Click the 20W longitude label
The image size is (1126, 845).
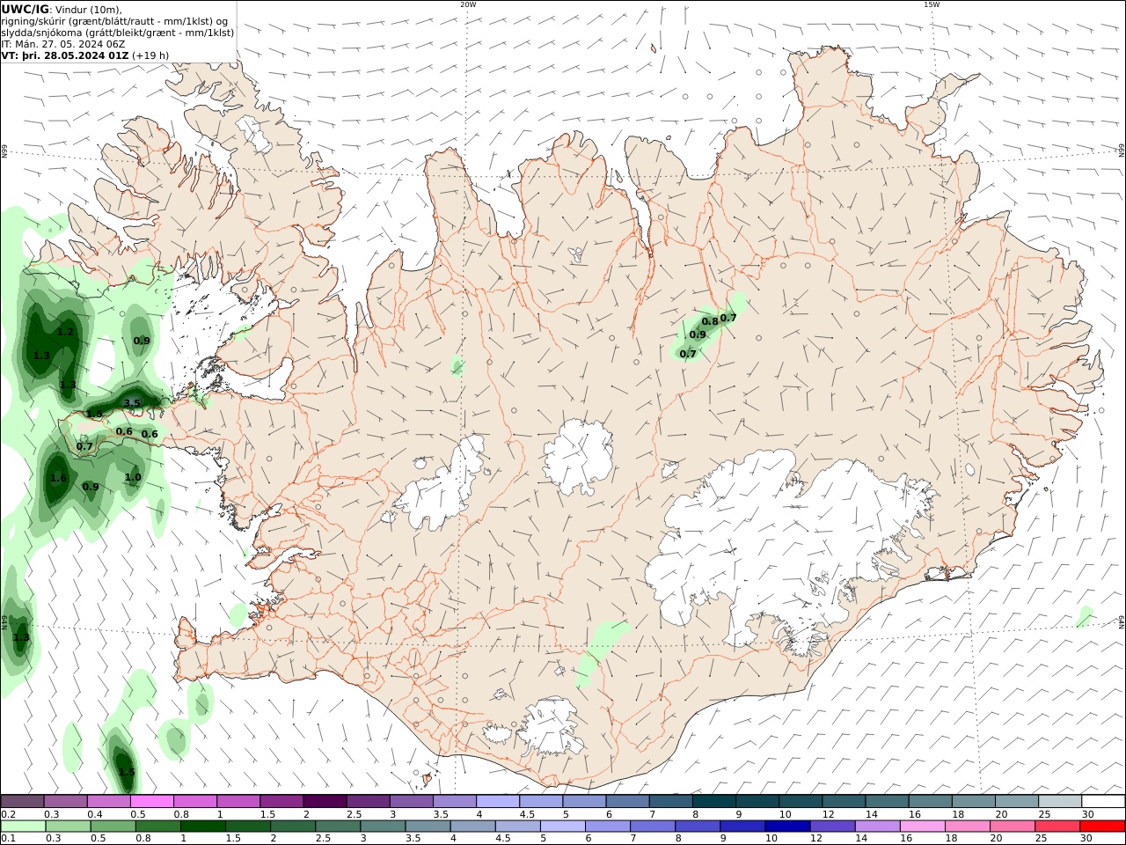[468, 4]
